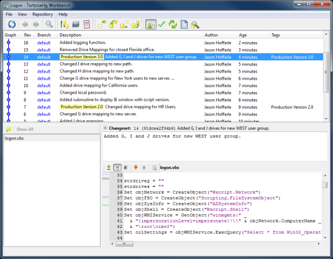This screenshot has width=333, height=259.
Task: Select revision 11 Change G drive mapping
Action: (163, 78)
